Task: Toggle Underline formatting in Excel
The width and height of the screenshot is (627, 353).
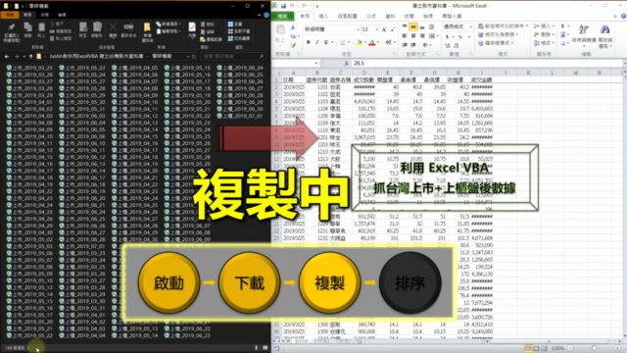Action: [x=326, y=42]
